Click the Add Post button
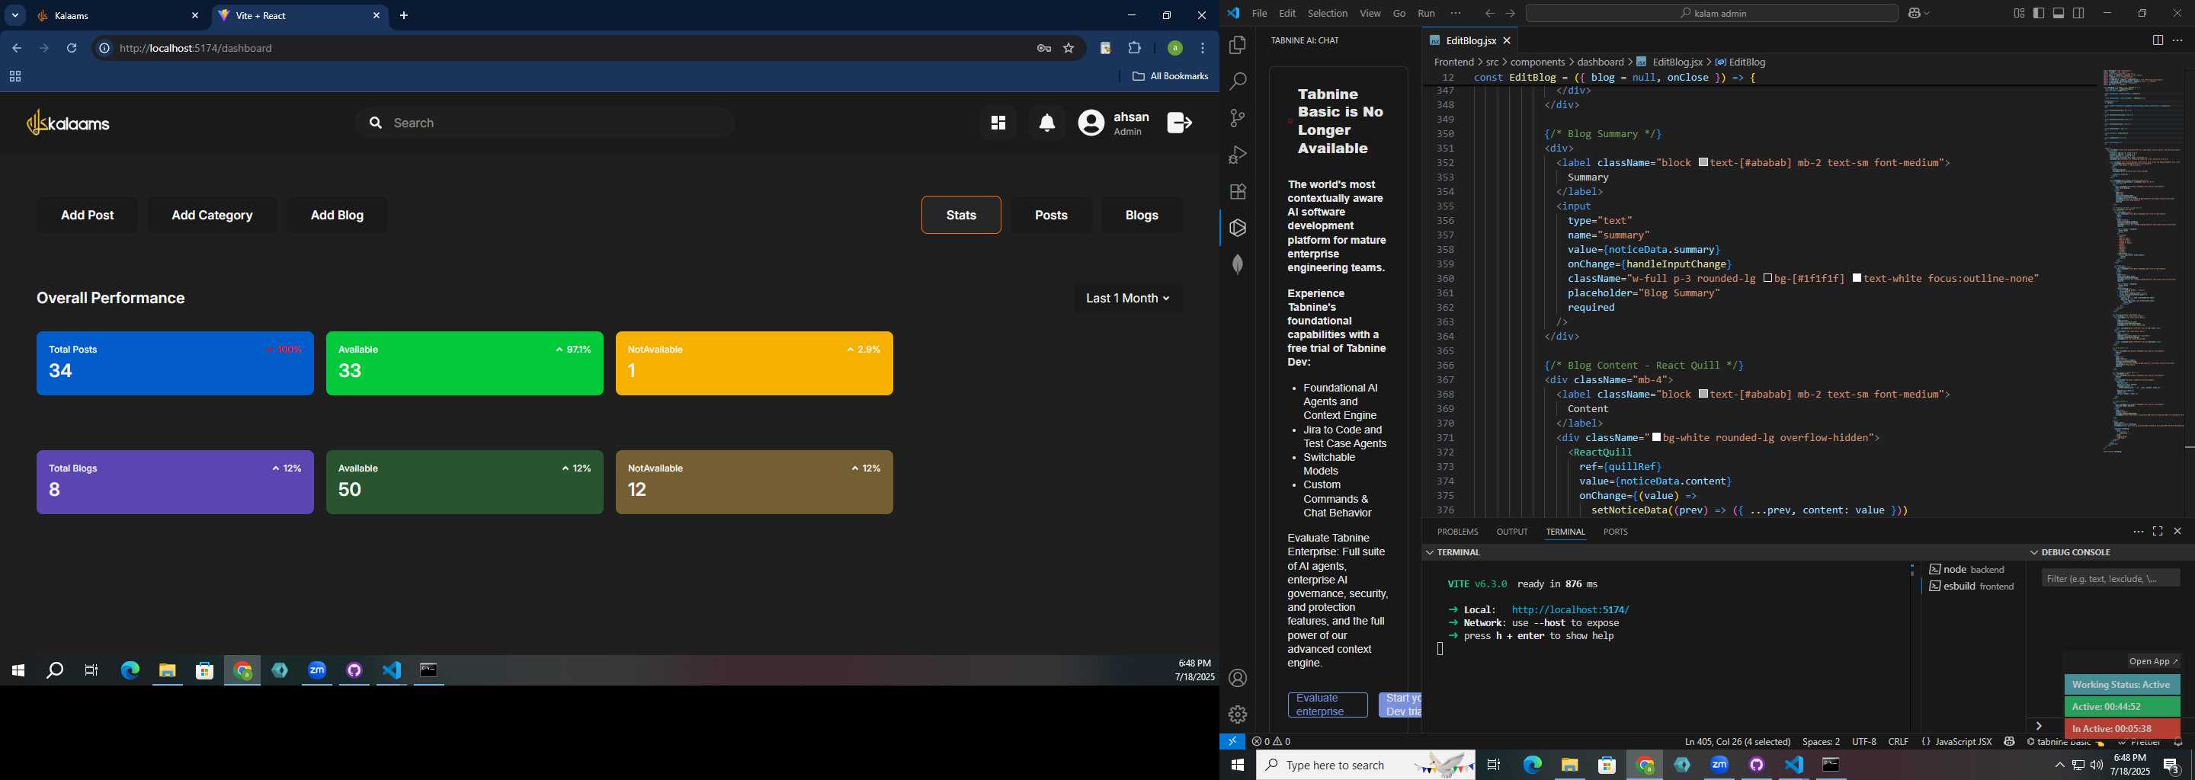2195x780 pixels. pos(87,216)
